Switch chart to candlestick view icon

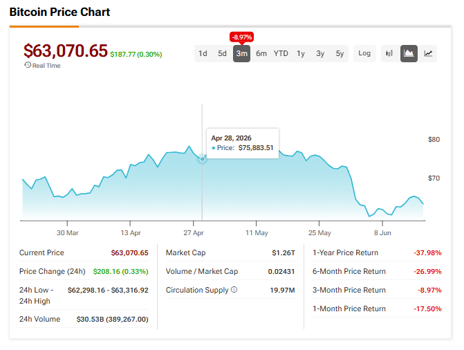tap(389, 53)
